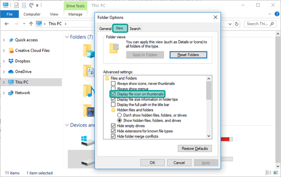
Task: Expand the Network tree node
Action: click(x=4, y=93)
